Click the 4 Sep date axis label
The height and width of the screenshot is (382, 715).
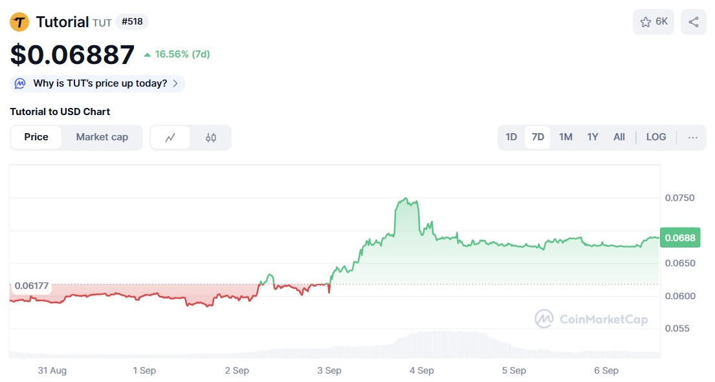421,370
